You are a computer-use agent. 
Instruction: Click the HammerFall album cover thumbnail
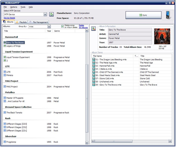point(162,36)
